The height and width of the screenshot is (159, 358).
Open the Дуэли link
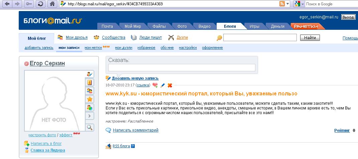pos(182,37)
